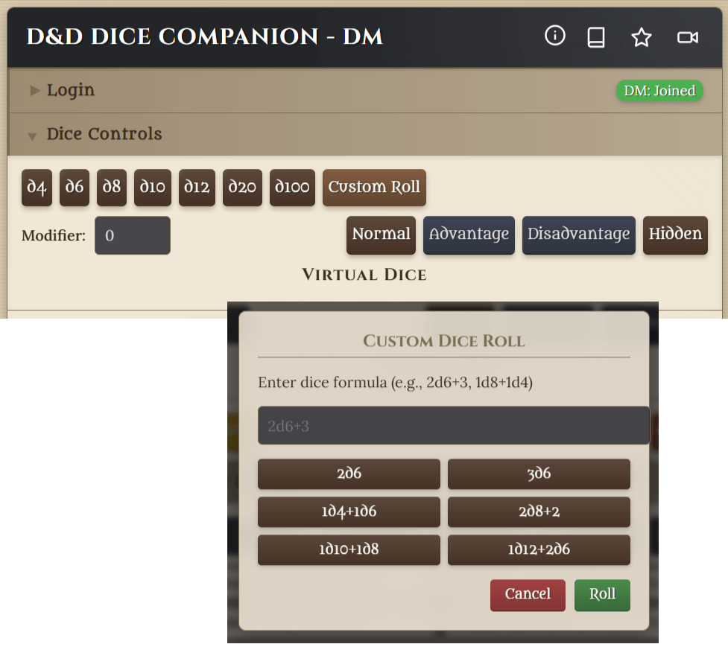
Task: Click the dice formula input field
Action: tap(453, 425)
